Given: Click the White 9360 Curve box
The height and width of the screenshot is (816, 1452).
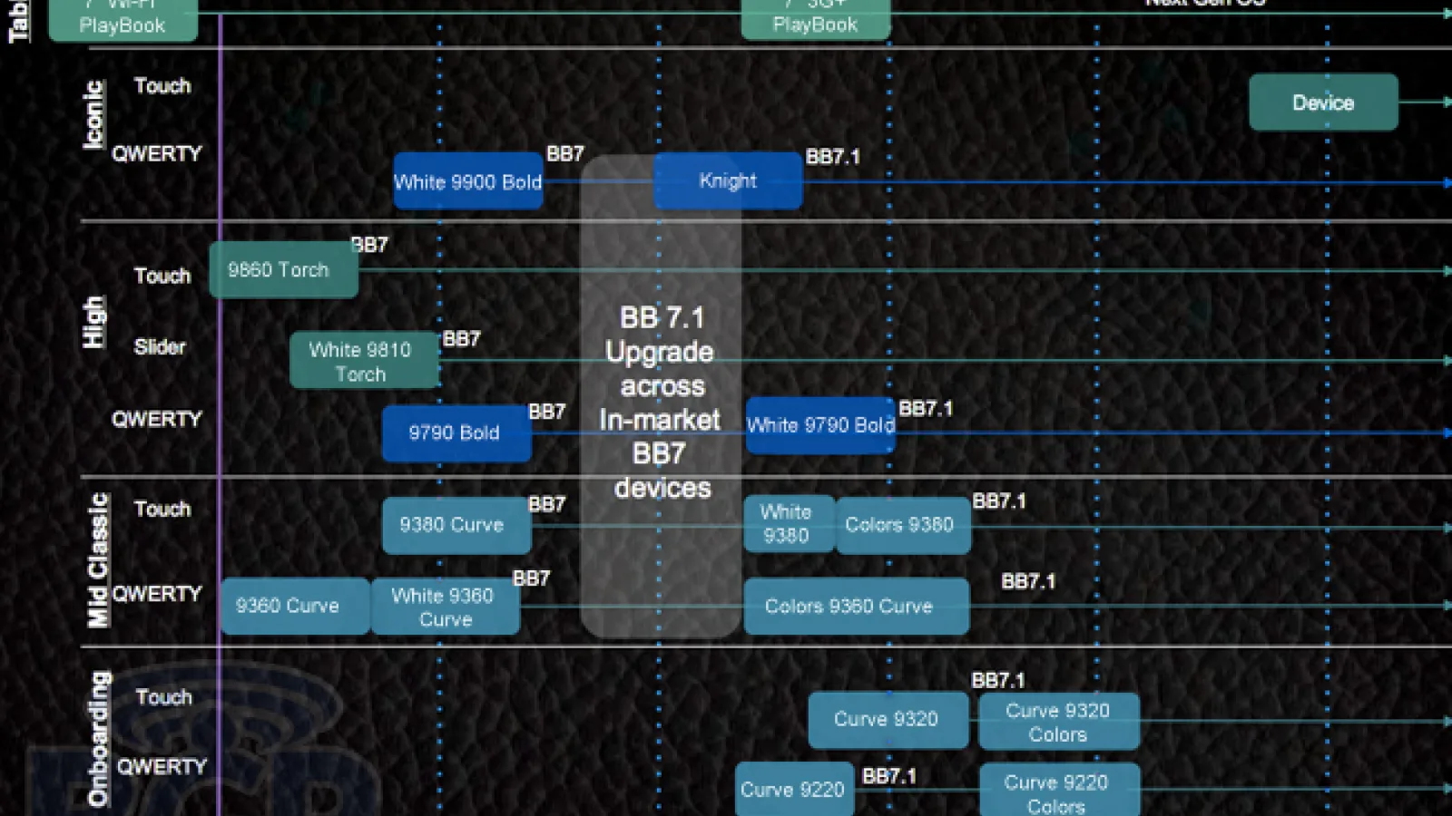Looking at the screenshot, I should tap(446, 607).
